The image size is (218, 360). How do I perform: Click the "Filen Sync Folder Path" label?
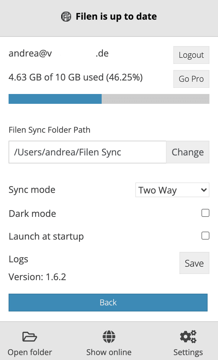(50, 130)
